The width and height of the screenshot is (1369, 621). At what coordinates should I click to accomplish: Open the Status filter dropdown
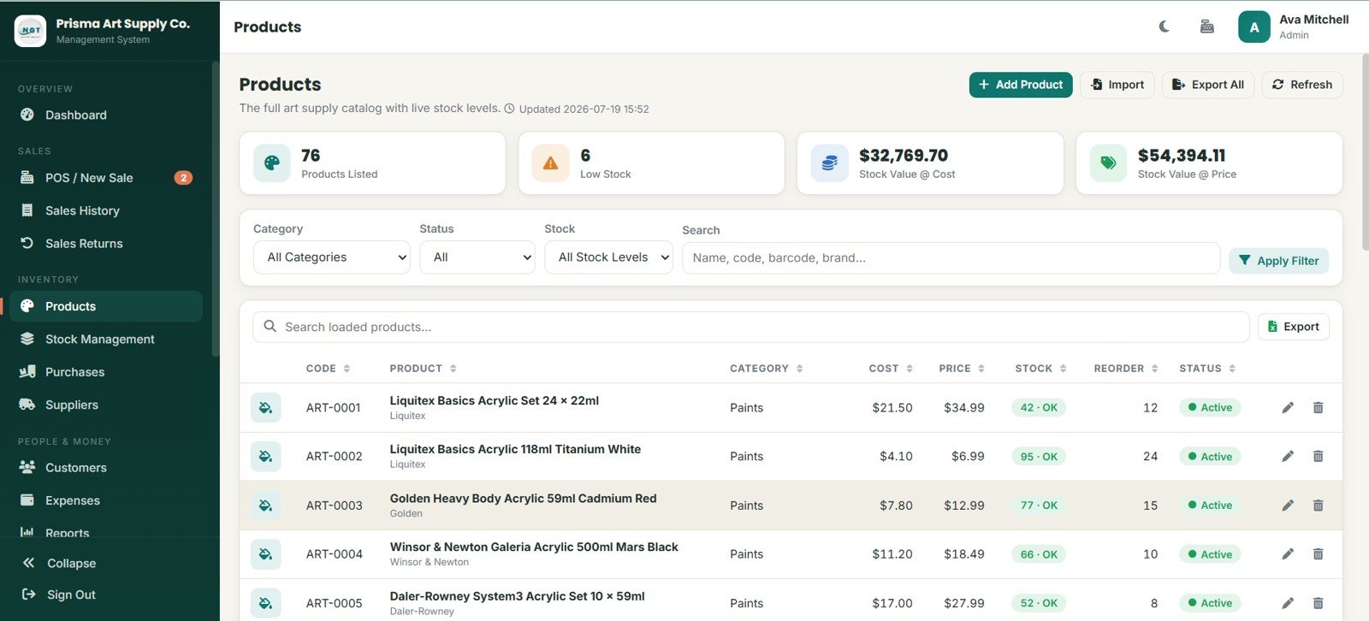[477, 257]
